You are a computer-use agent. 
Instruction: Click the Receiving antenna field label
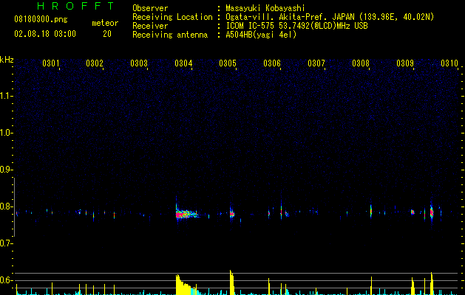(x=170, y=35)
